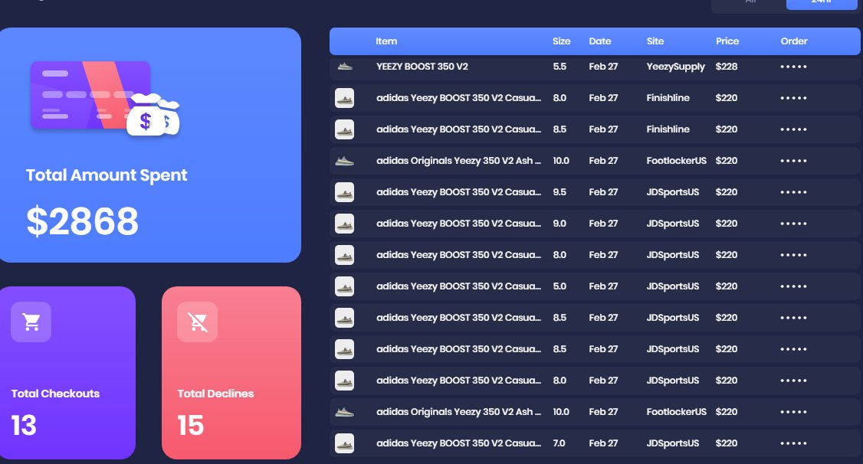The height and width of the screenshot is (464, 863).
Task: Click the JDSportsUS site cell in the size 5.0 row
Action: click(673, 286)
